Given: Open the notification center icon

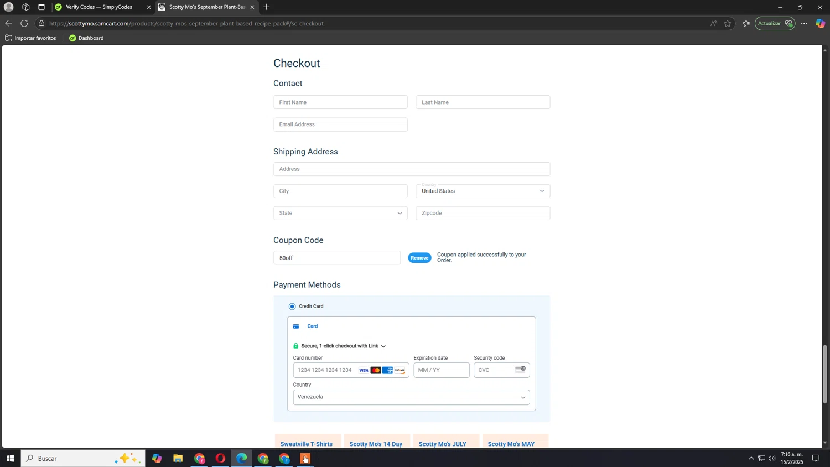Looking at the screenshot, I should tap(816, 458).
